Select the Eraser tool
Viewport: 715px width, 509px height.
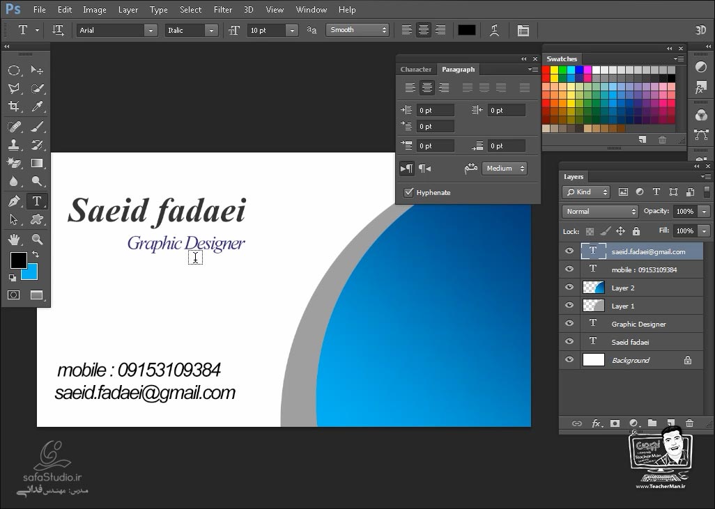click(14, 163)
